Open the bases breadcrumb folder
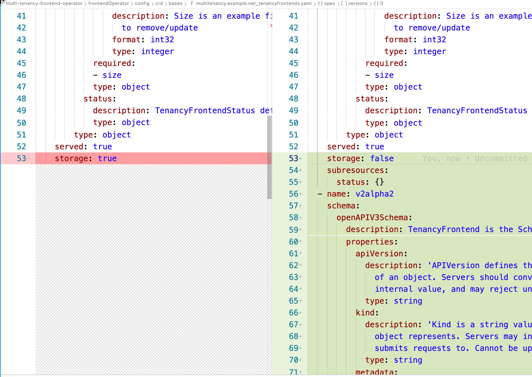Image resolution: width=532 pixels, height=377 pixels. point(175,3)
